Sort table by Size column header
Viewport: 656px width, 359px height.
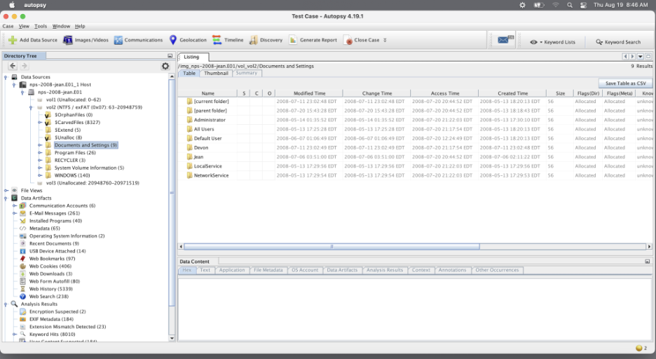pyautogui.click(x=560, y=93)
